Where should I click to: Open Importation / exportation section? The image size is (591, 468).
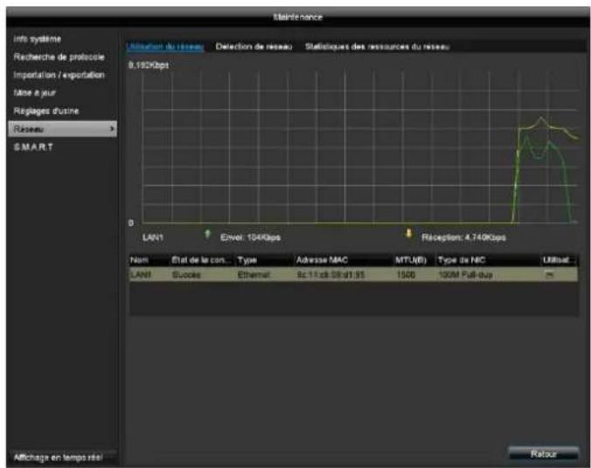pos(59,75)
